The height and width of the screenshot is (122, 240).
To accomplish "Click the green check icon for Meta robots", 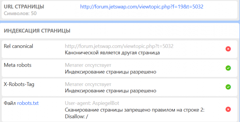I will click(228, 68).
